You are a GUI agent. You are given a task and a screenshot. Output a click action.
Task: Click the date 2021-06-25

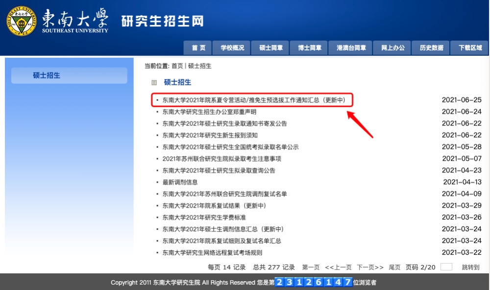[462, 100]
